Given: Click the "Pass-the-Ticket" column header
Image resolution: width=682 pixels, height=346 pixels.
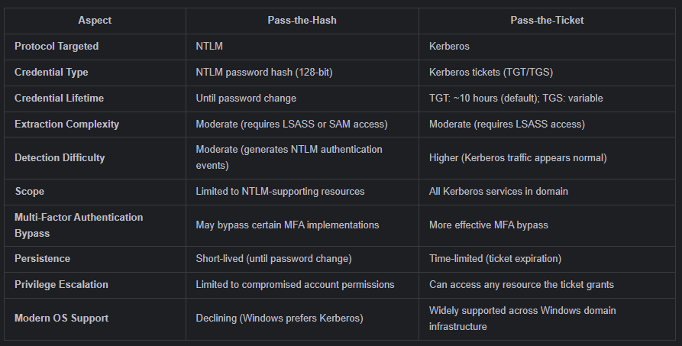Looking at the screenshot, I should [x=547, y=21].
